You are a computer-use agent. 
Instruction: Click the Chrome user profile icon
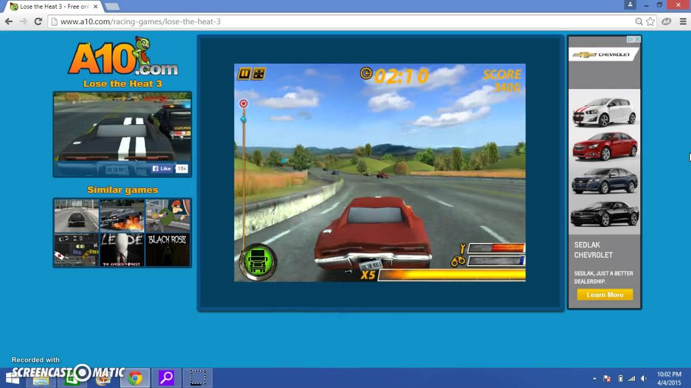pyautogui.click(x=630, y=5)
